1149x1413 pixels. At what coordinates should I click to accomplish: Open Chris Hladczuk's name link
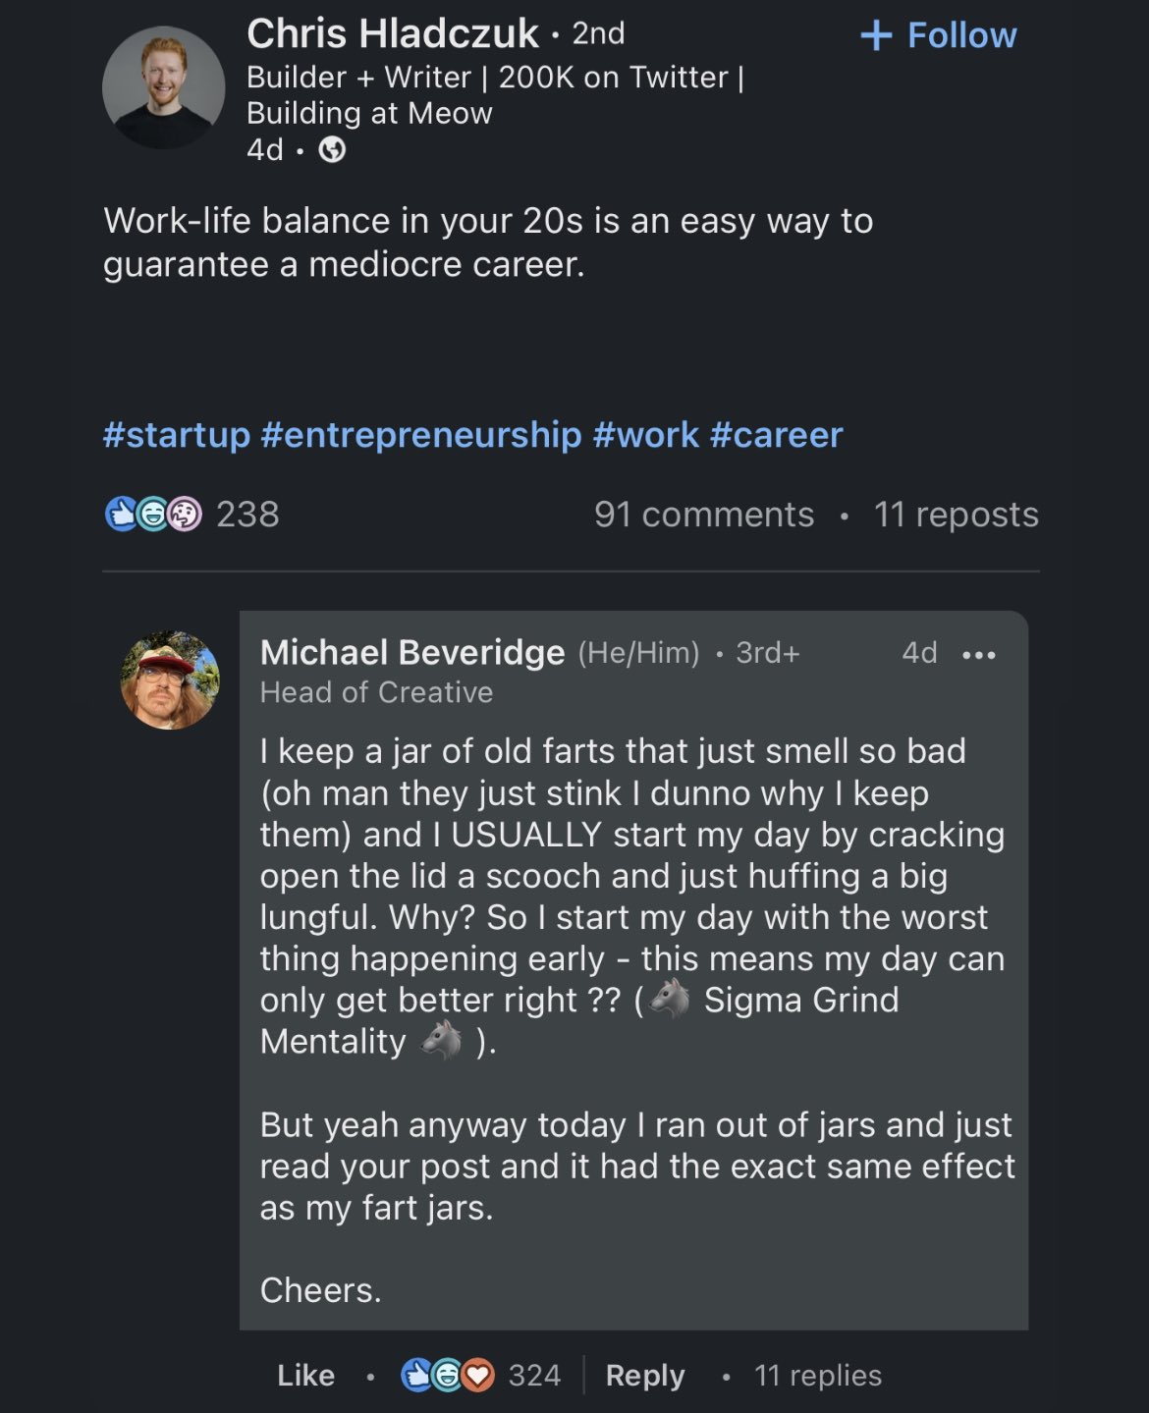click(392, 34)
